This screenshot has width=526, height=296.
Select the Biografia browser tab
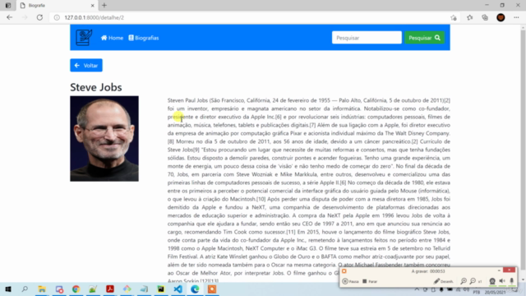(56, 6)
